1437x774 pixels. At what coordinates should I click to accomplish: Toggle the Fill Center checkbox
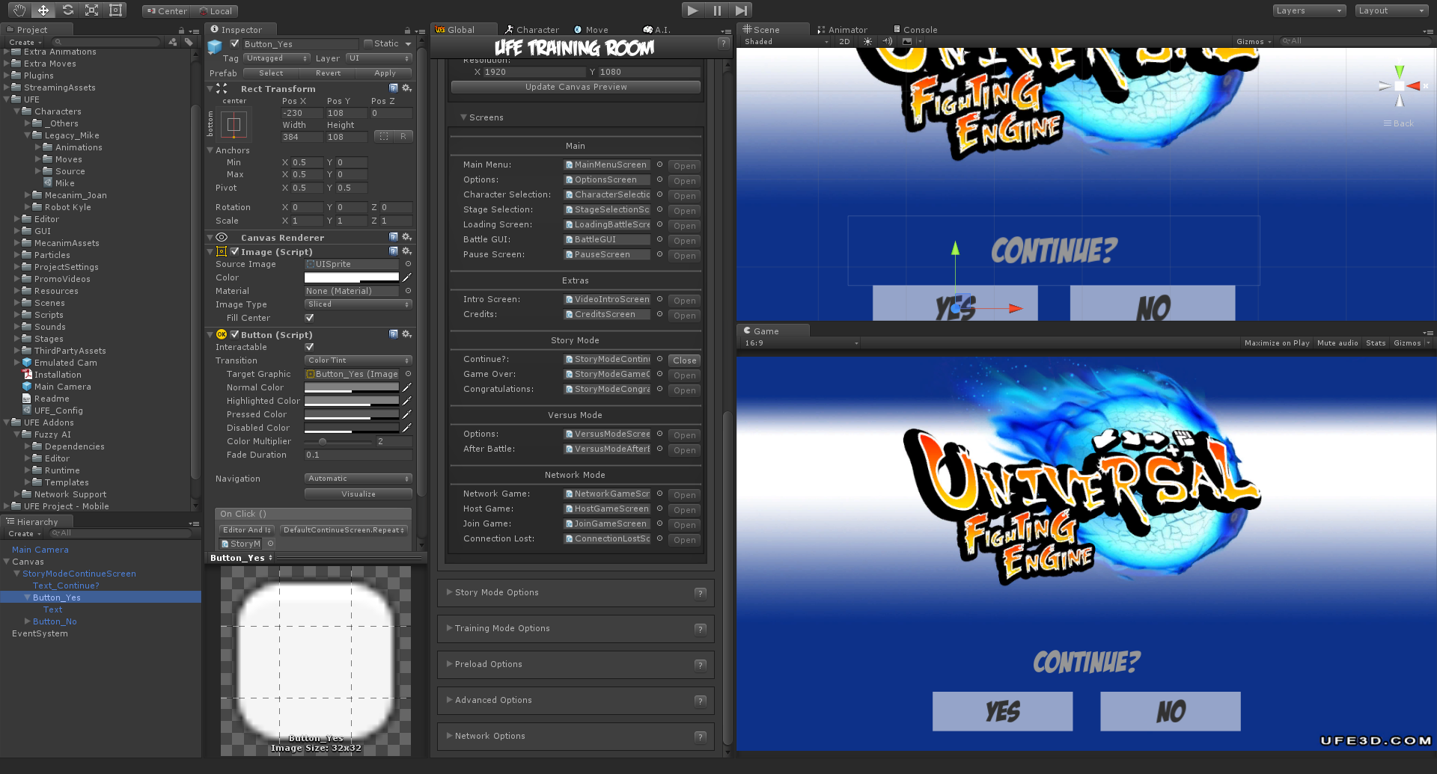[309, 318]
